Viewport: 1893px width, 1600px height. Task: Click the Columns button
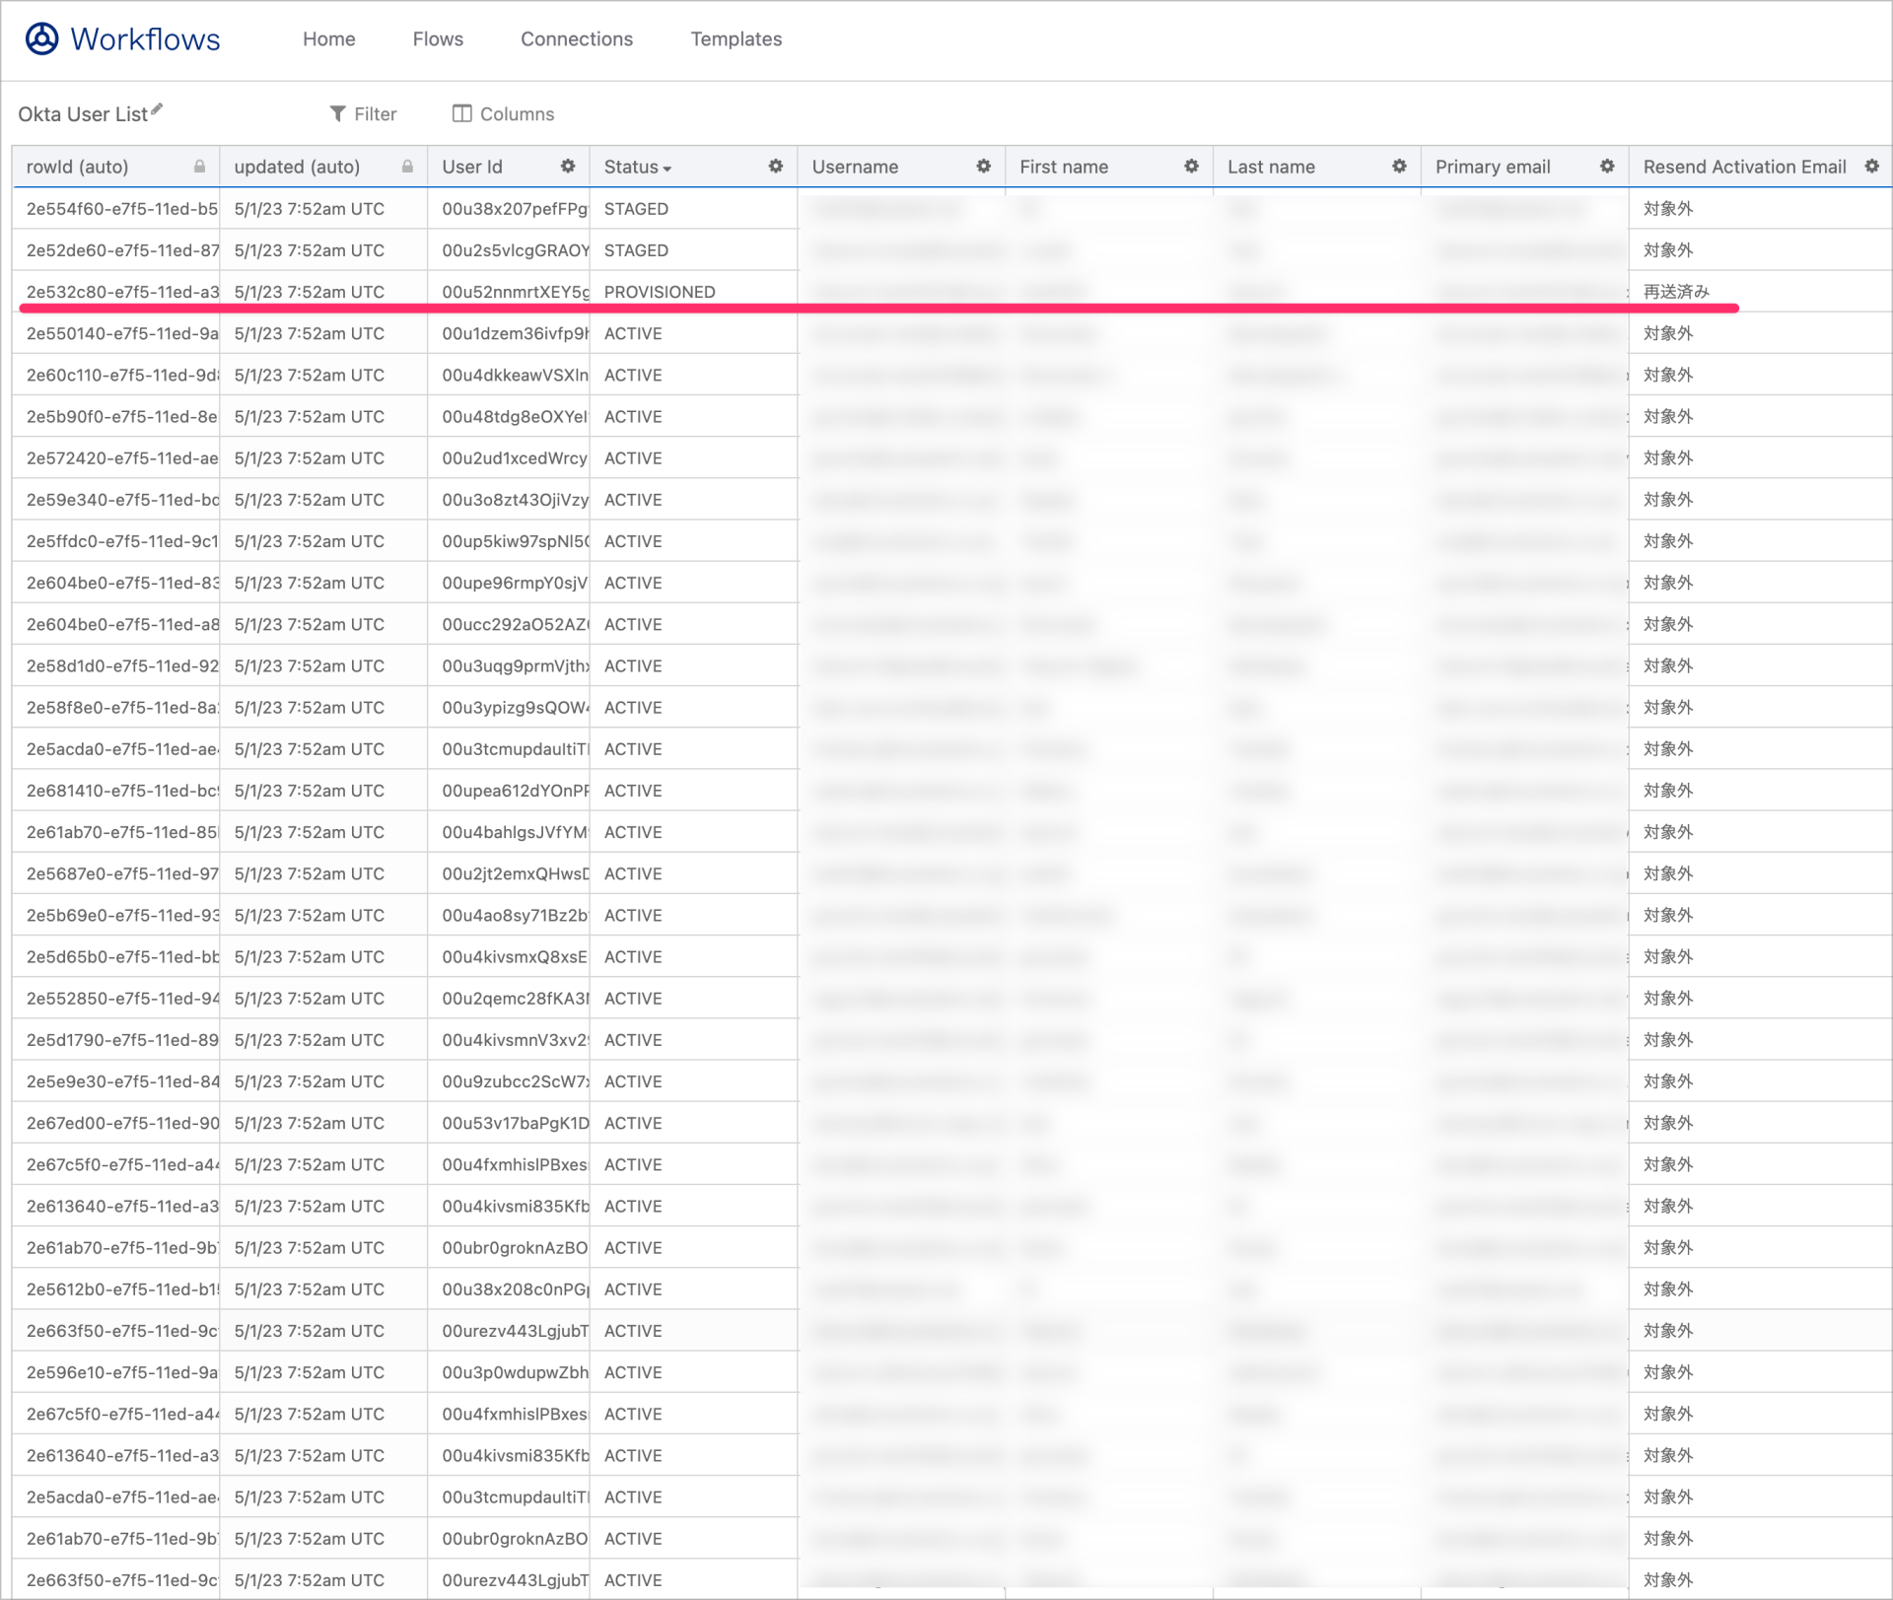(503, 113)
